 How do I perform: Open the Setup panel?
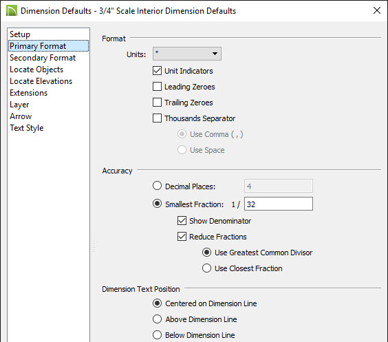(x=20, y=34)
